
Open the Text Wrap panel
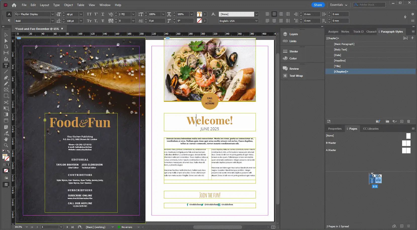pyautogui.click(x=296, y=75)
